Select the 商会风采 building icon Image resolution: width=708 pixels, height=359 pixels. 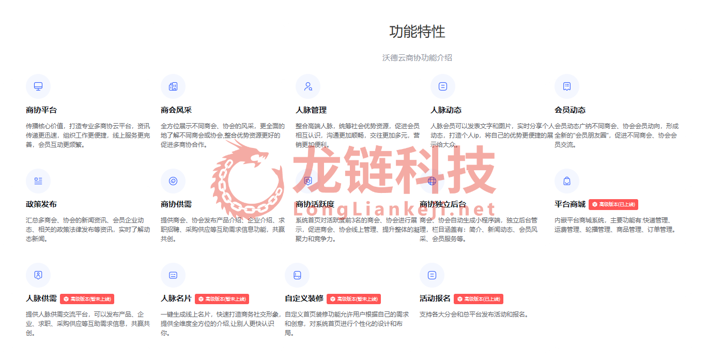pyautogui.click(x=173, y=86)
